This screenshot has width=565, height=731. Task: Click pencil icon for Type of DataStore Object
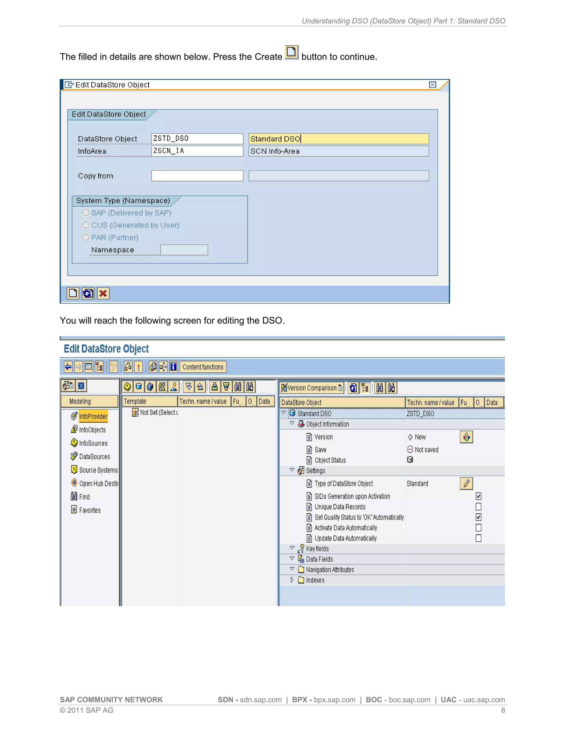[x=466, y=484]
